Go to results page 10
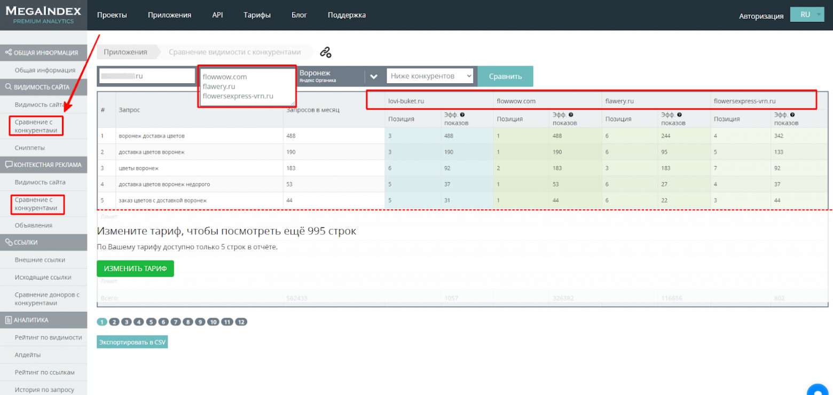This screenshot has height=395, width=833. (x=213, y=322)
